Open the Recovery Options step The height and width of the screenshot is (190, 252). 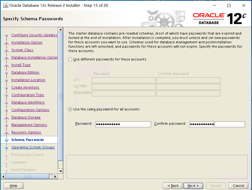tap(26, 133)
